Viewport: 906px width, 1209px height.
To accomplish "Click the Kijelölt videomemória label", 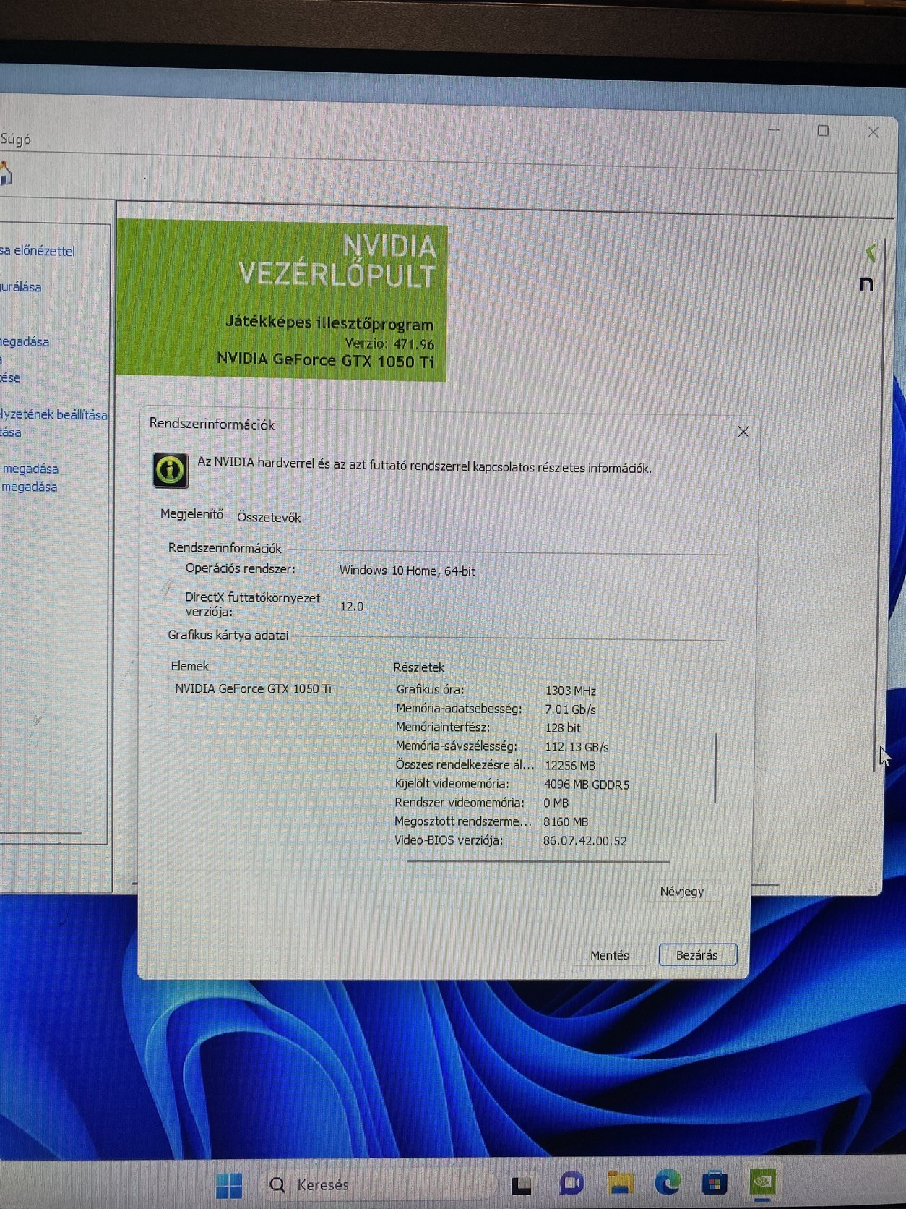I will tap(452, 784).
